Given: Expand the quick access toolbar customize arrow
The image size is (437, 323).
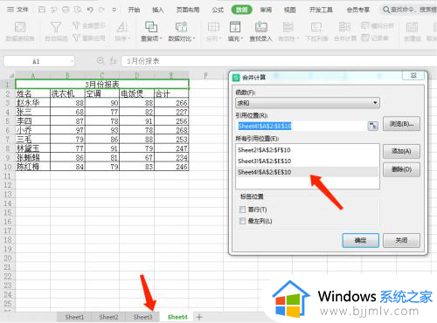Looking at the screenshot, I should (114, 10).
